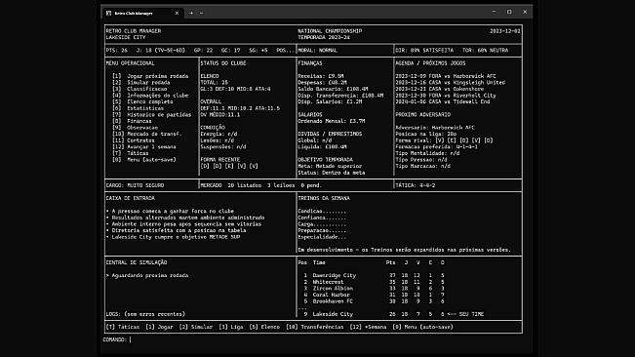The width and height of the screenshot is (635, 357).
Task: Click fixture 'CASA vs Tidewell End'
Action: [443, 102]
